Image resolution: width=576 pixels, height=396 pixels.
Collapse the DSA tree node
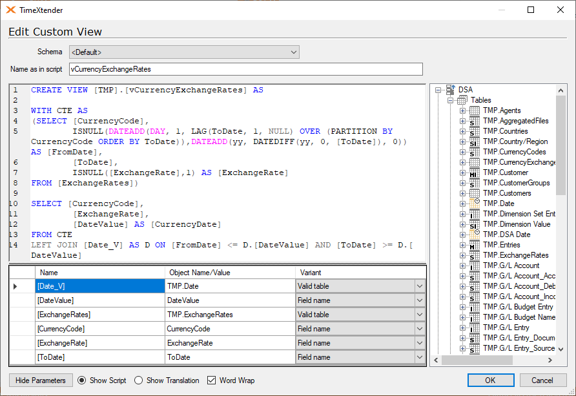tap(438, 90)
